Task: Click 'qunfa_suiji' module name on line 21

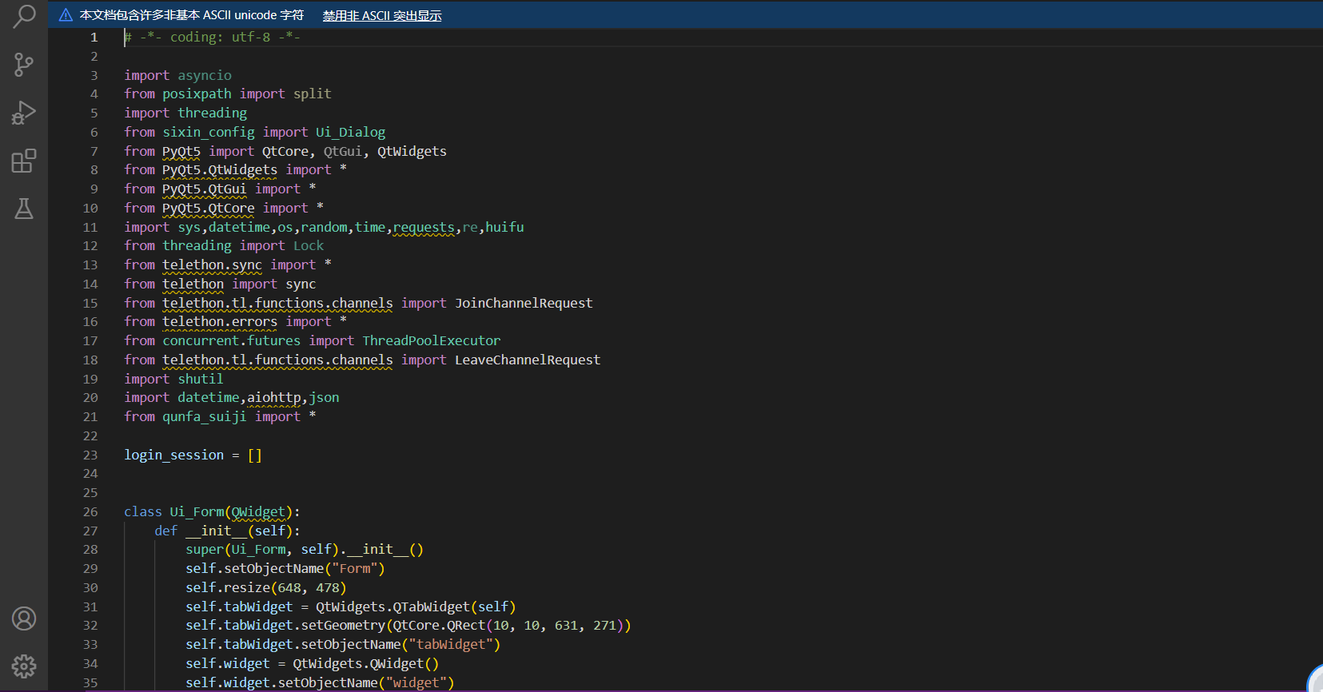Action: (205, 416)
